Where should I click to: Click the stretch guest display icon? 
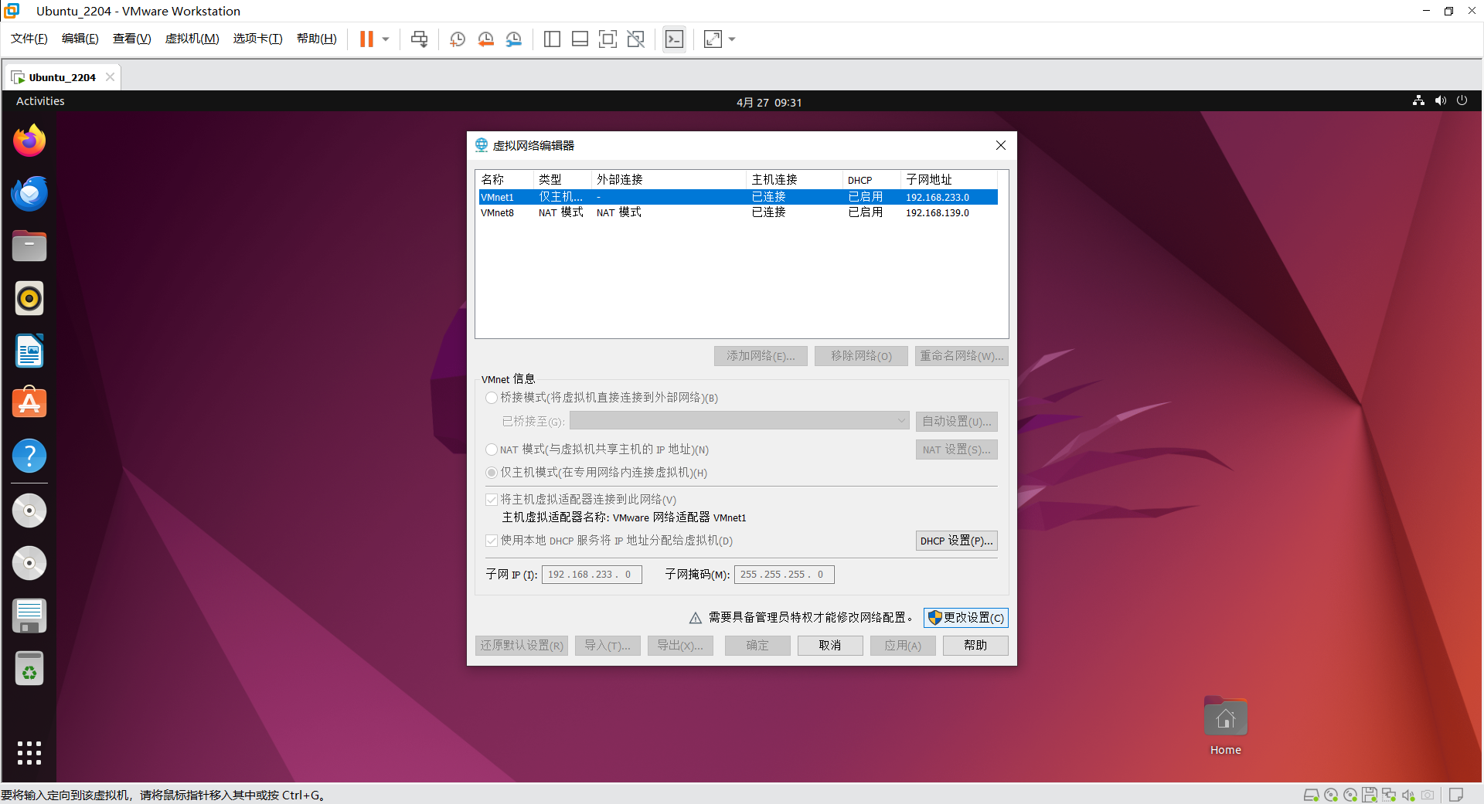(x=713, y=39)
